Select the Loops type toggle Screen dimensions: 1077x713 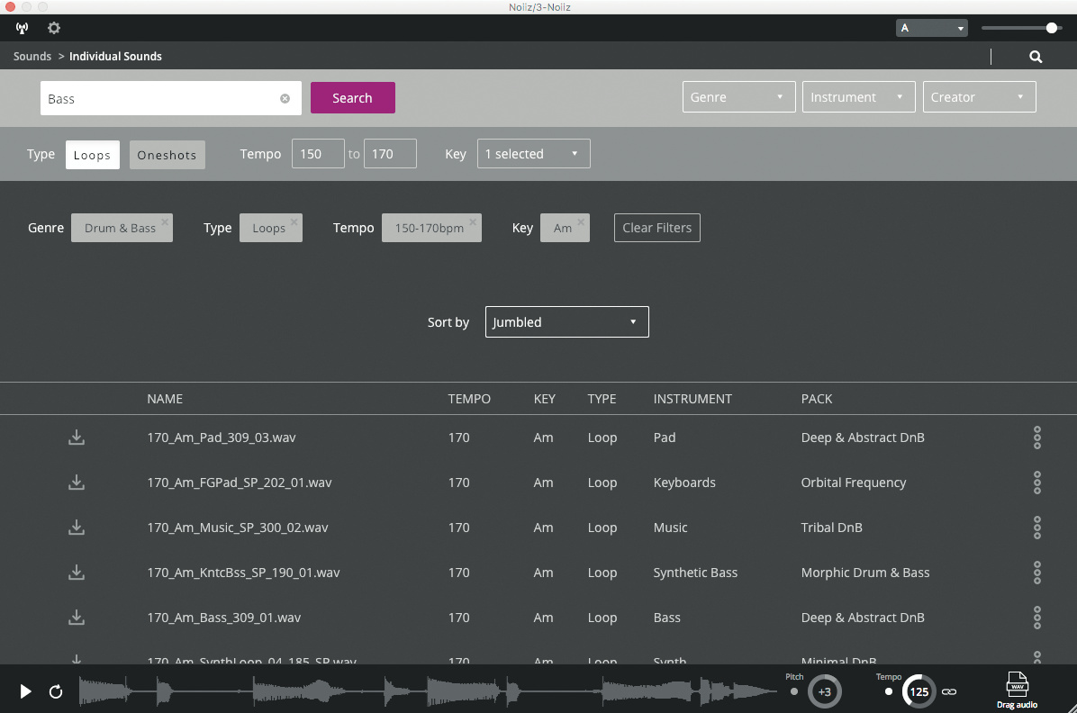92,155
